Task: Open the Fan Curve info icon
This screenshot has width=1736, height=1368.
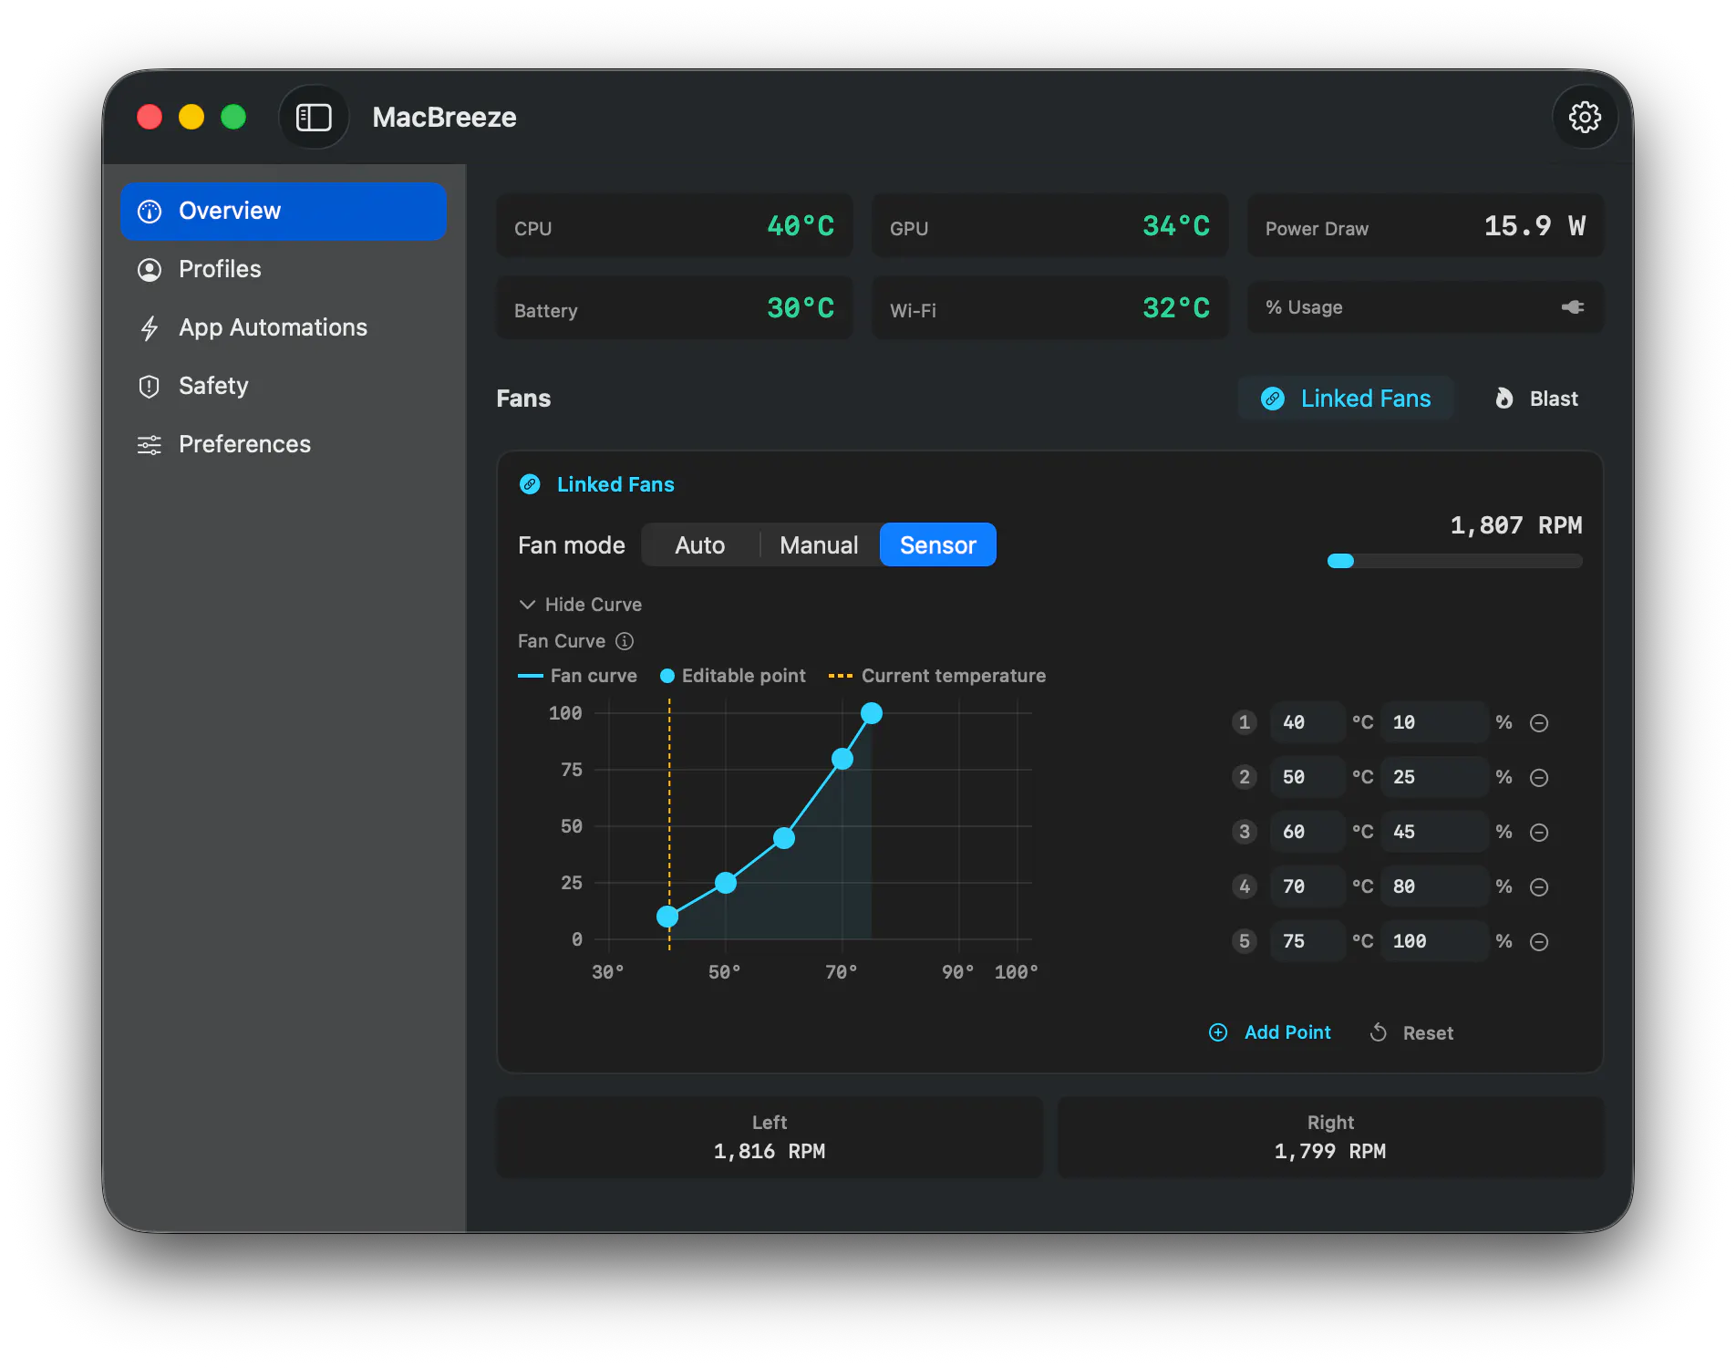Action: 625,641
